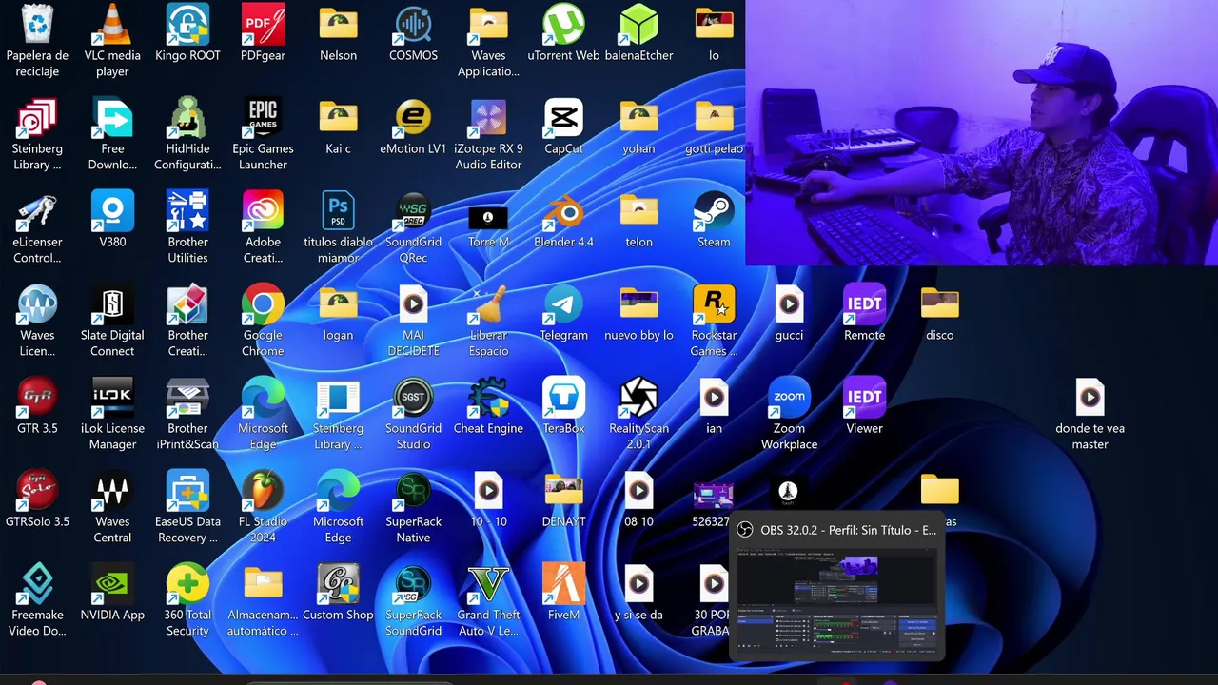
Task: Select Brother iPrint&Scan shortcut
Action: coord(187,399)
